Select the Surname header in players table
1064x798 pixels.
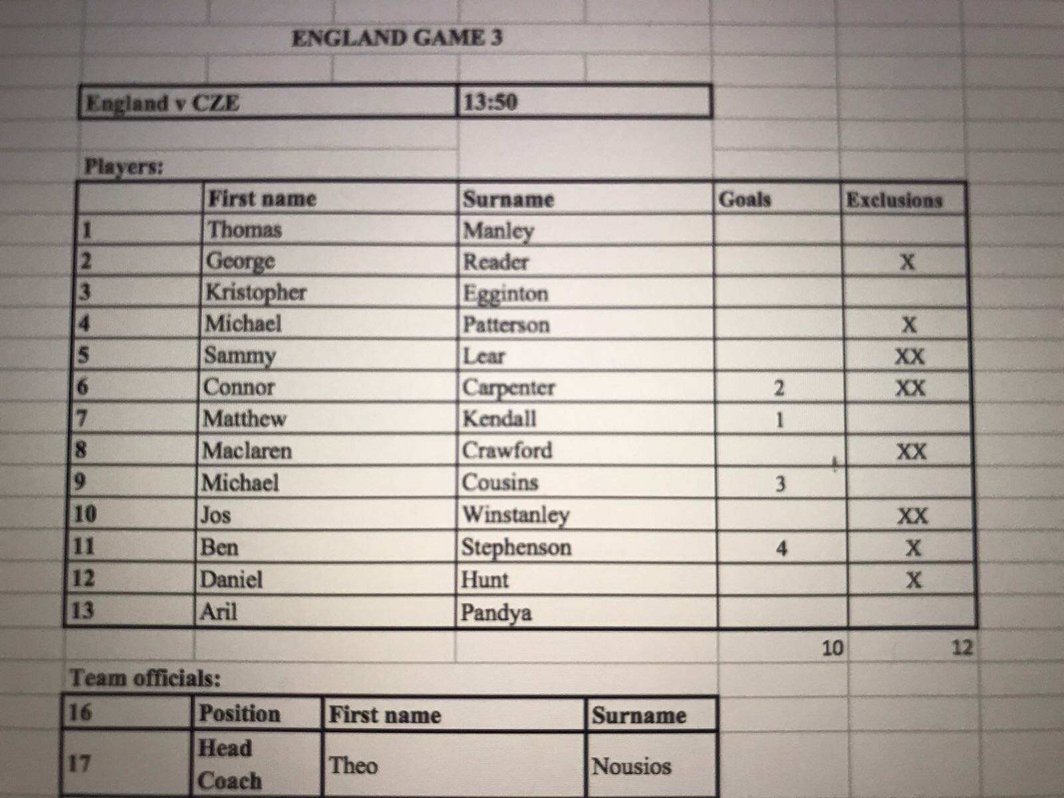coord(586,199)
